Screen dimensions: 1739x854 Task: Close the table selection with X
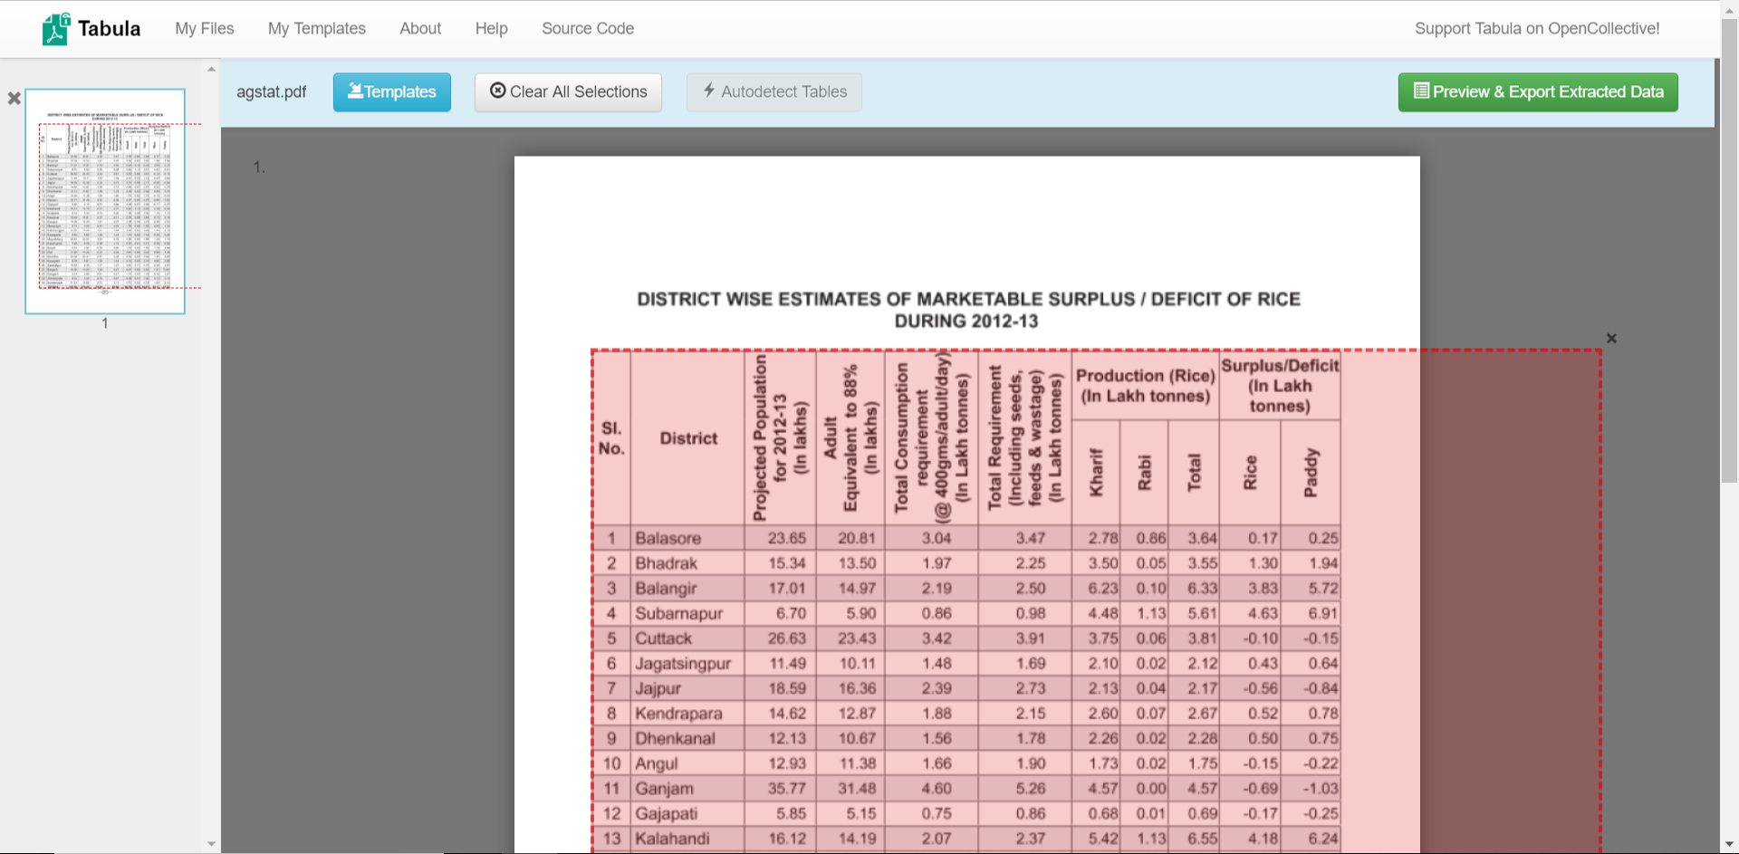[x=1610, y=339]
